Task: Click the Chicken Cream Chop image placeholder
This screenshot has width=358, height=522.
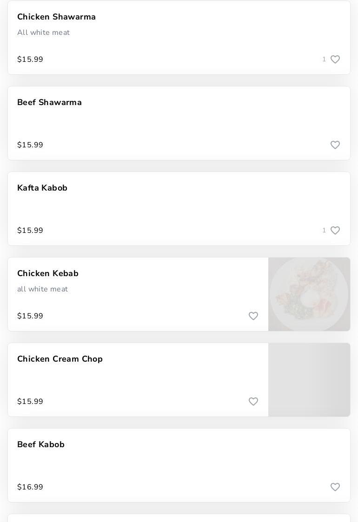Action: pos(309,380)
